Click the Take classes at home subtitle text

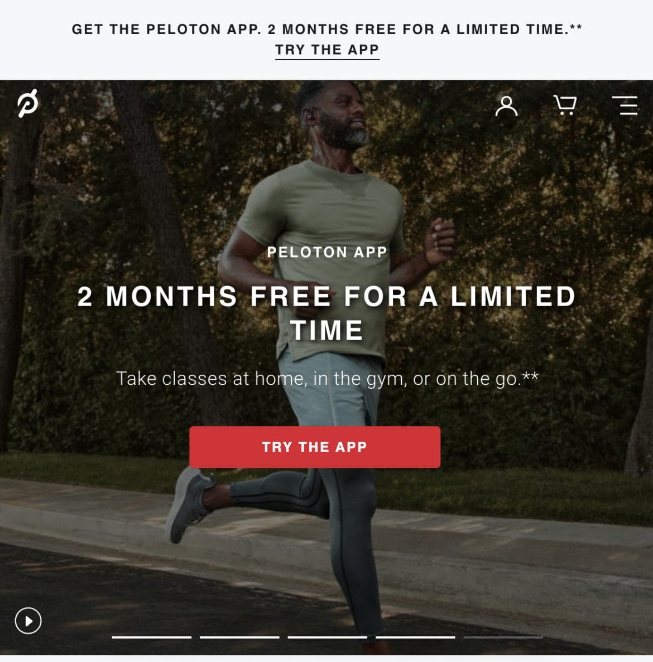(328, 379)
